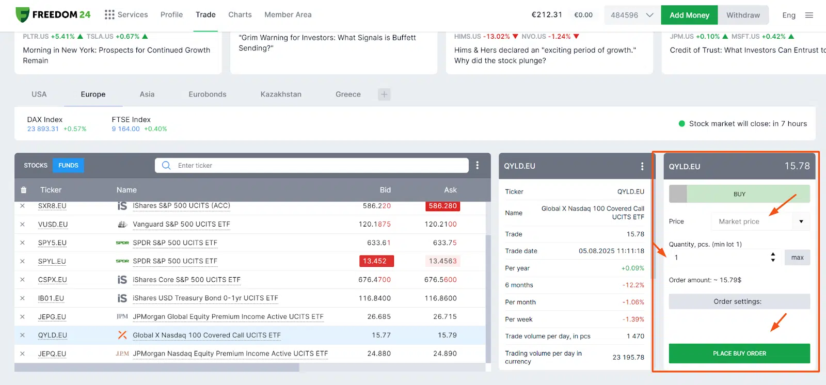Click the FTSE Index value
826x385 pixels.
(125, 129)
